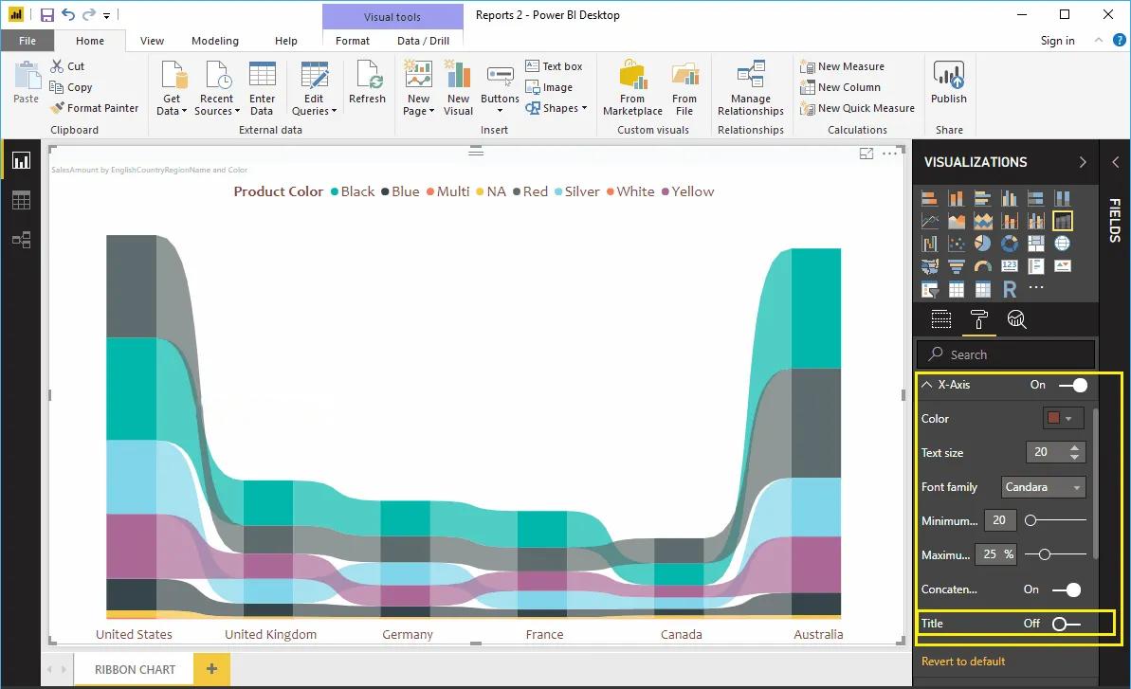Choose the clustered bar chart visual
The height and width of the screenshot is (689, 1131).
(982, 198)
